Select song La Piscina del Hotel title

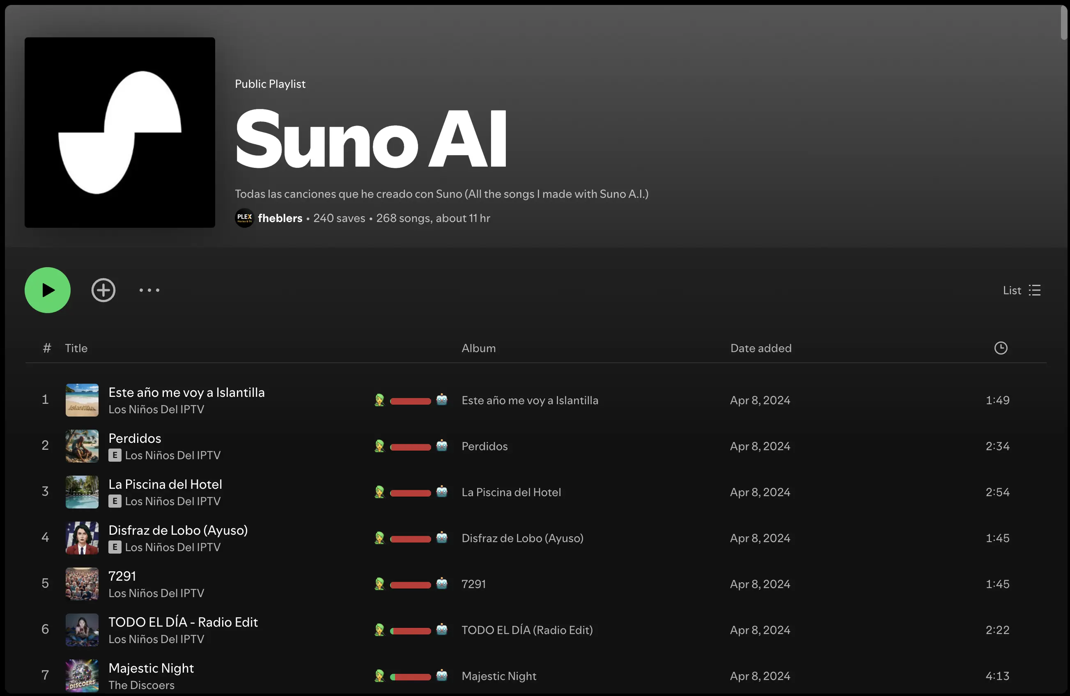click(x=165, y=484)
